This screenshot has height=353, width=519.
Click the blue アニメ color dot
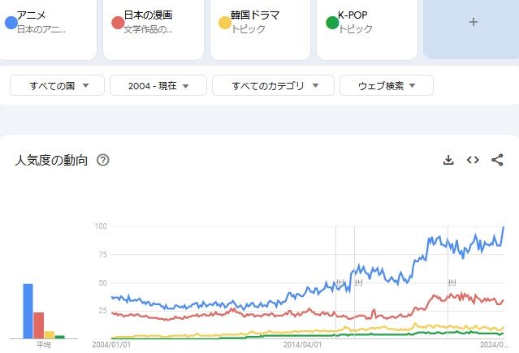11,23
